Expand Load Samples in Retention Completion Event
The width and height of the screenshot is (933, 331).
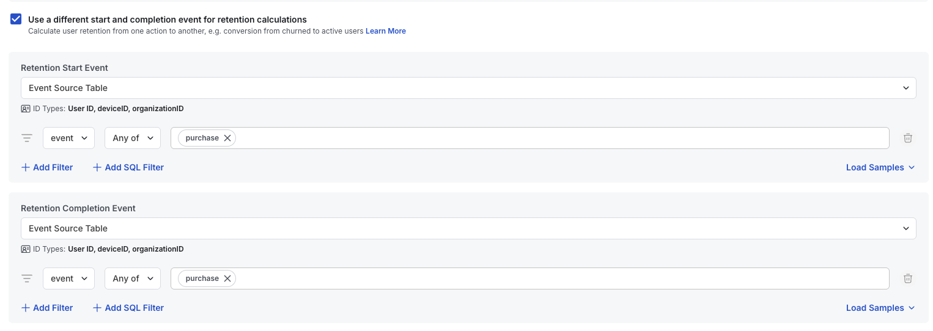[x=880, y=308]
